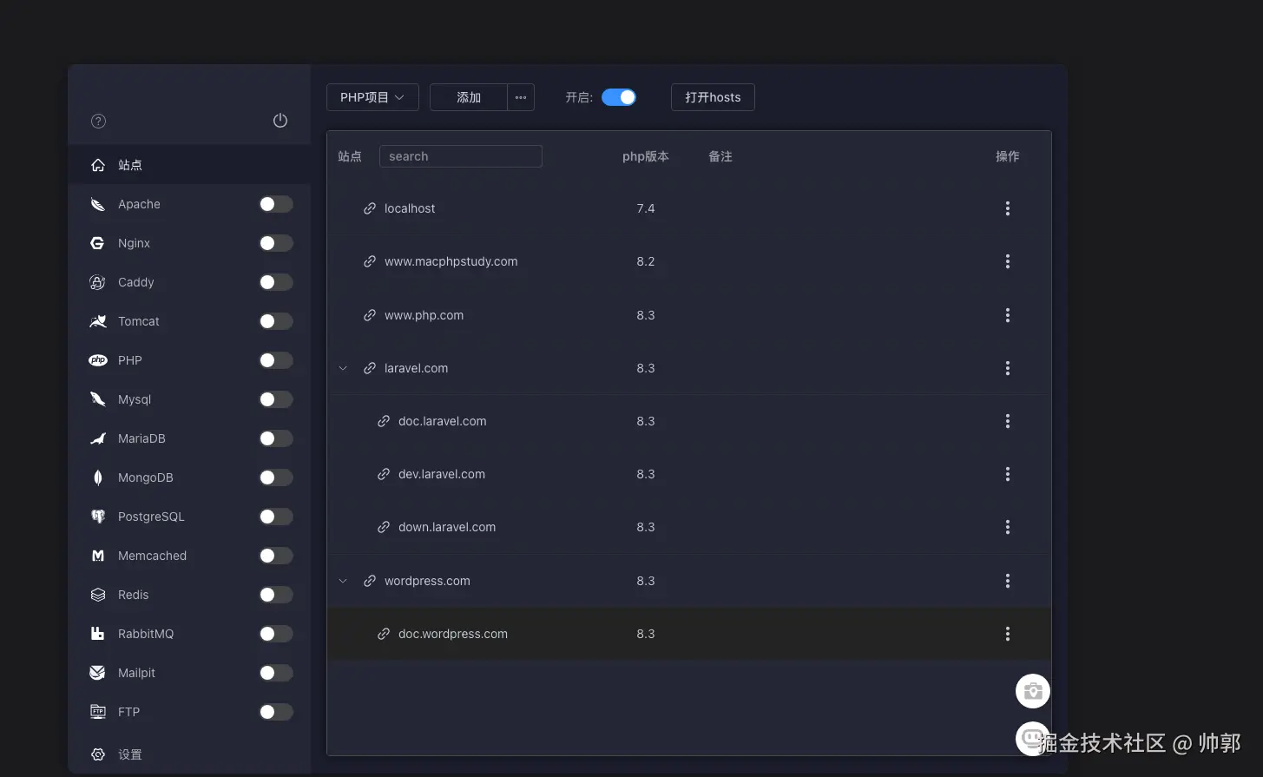This screenshot has height=777, width=1263.
Task: Open actions menu for down.laravel.com
Action: point(1008,527)
